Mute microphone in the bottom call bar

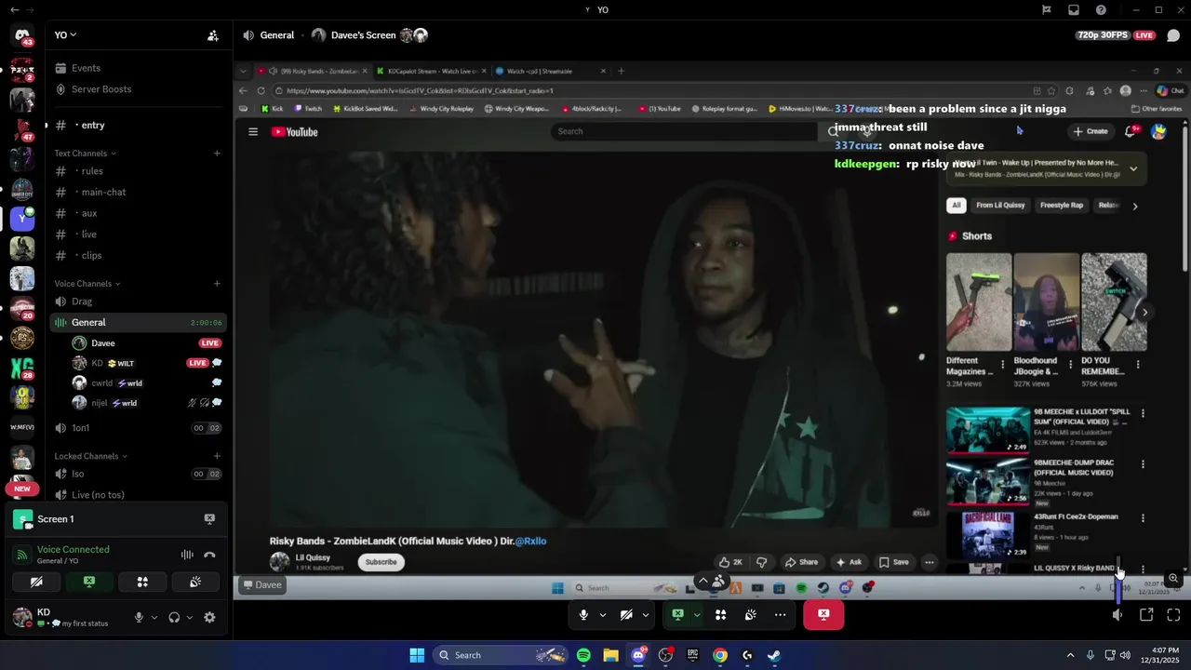click(x=583, y=614)
